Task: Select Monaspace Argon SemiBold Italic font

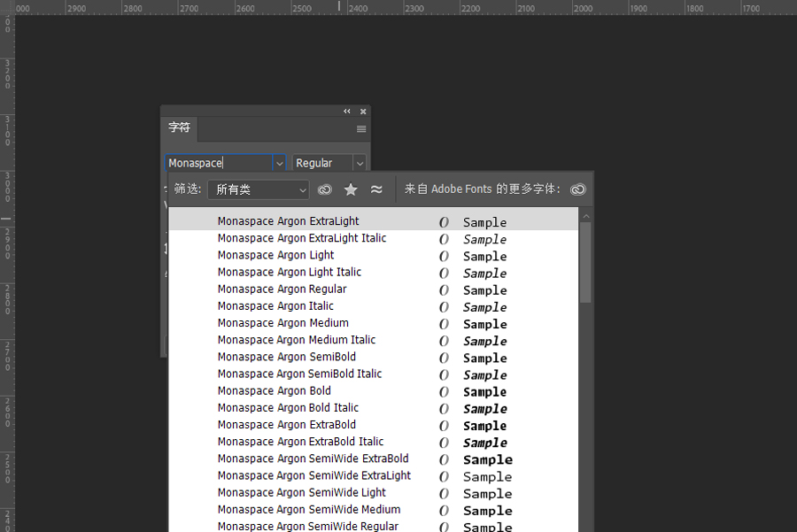Action: pyautogui.click(x=374, y=374)
